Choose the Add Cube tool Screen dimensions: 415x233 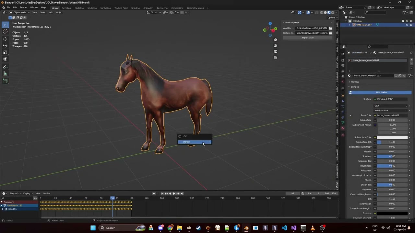(5, 81)
